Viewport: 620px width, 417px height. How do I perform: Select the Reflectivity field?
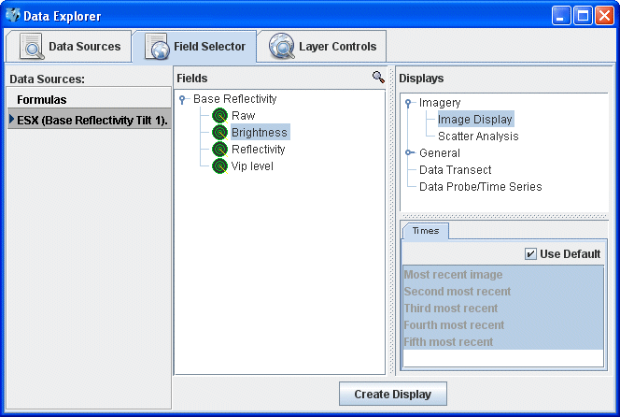coord(259,150)
